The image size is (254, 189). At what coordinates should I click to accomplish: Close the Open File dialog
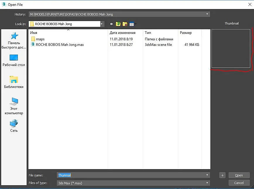250,4
